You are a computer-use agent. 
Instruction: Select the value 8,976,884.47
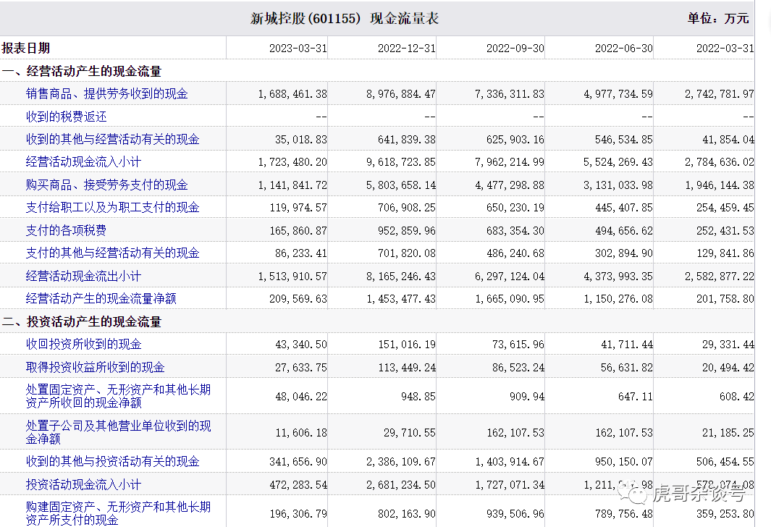tap(401, 94)
